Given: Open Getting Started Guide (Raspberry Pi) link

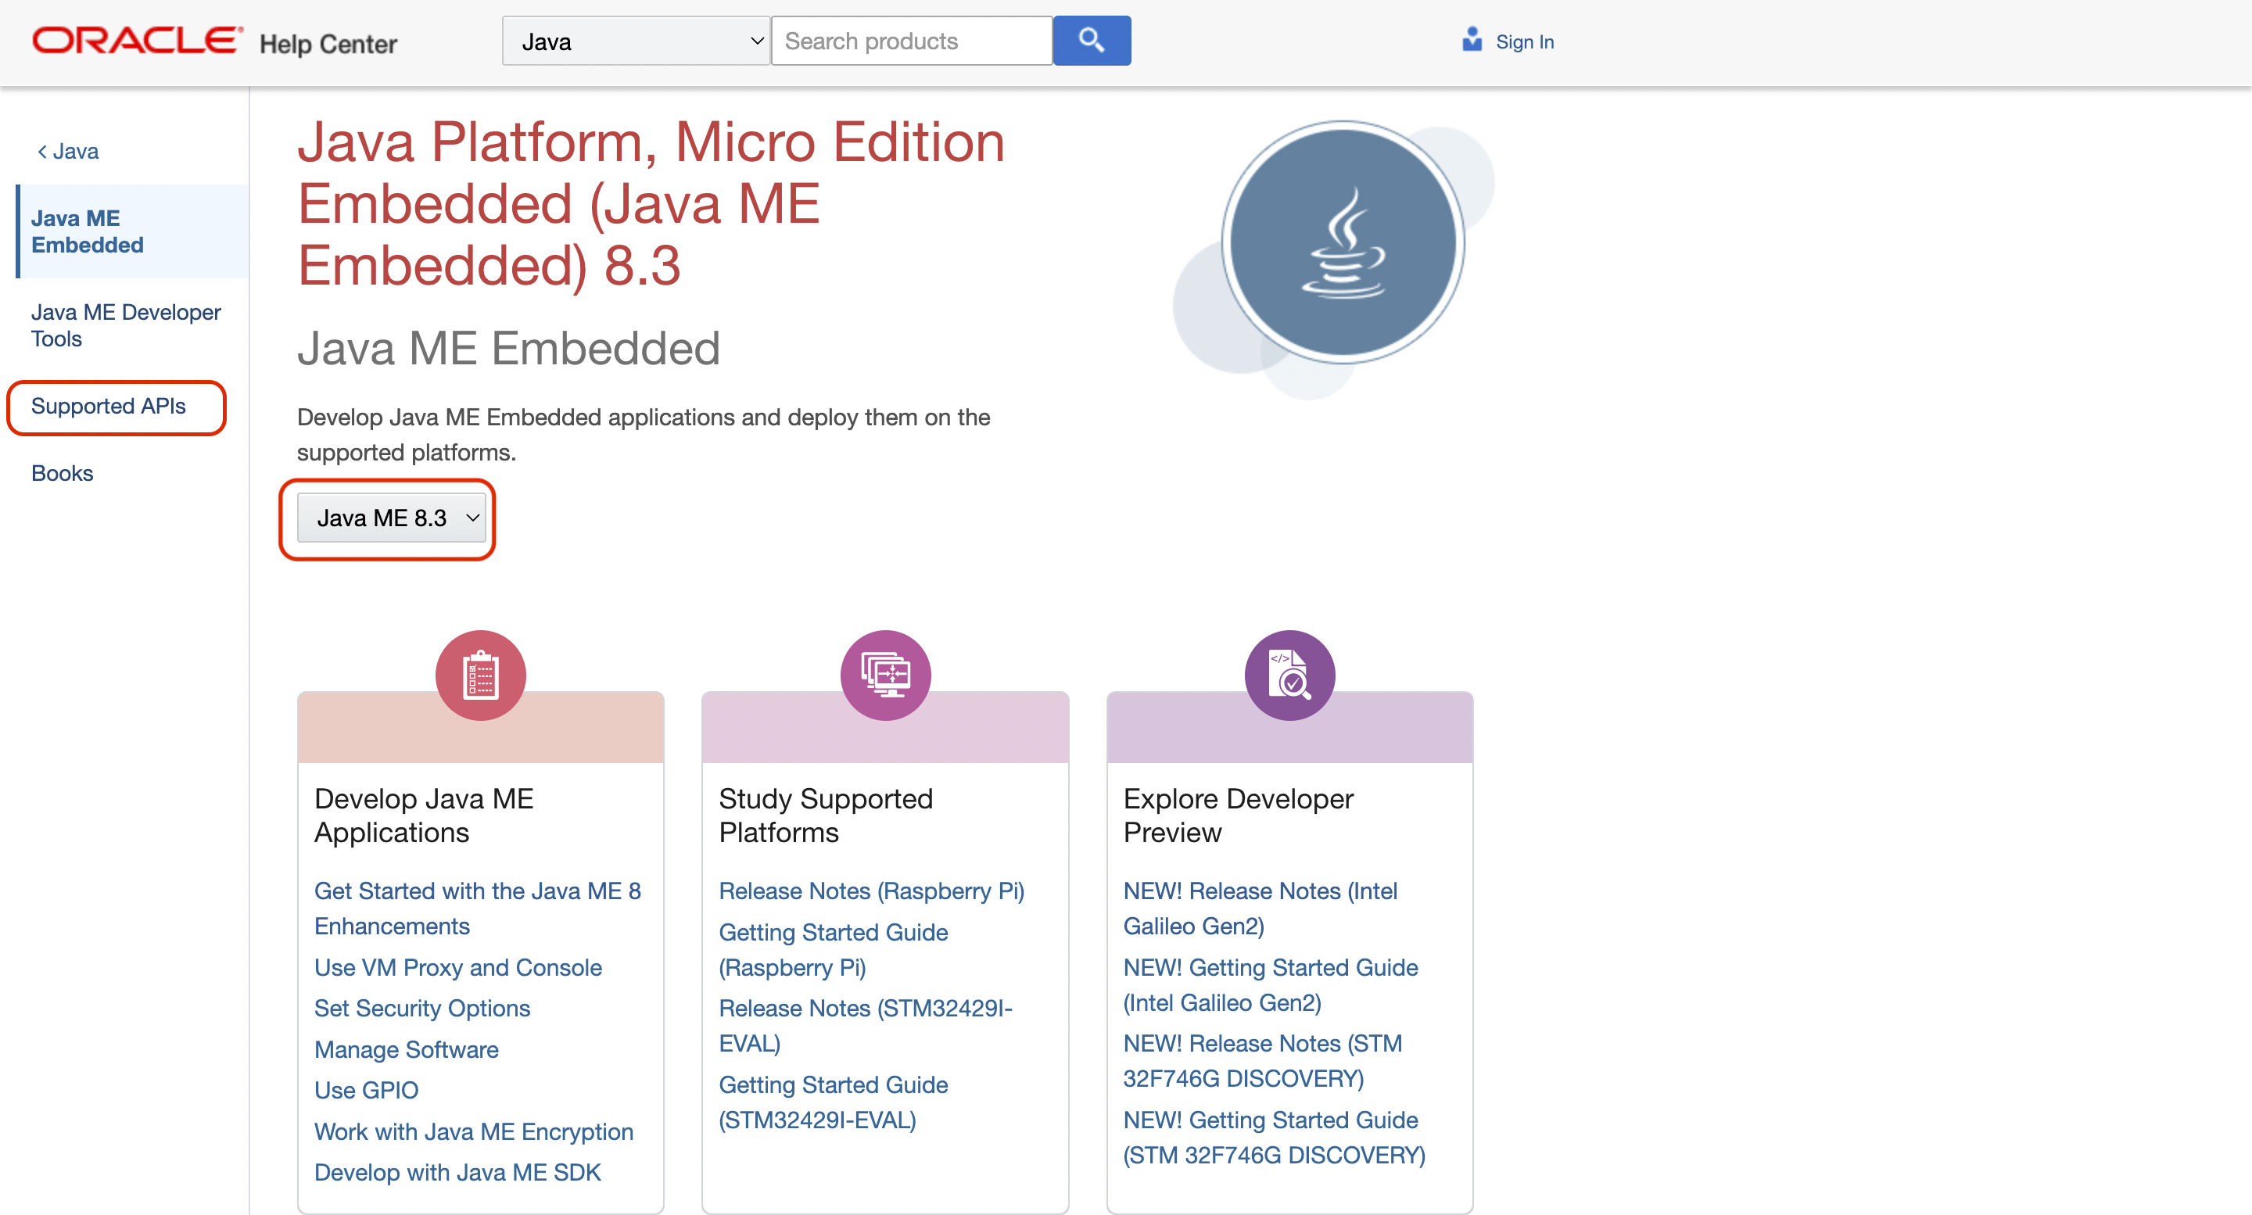Looking at the screenshot, I should click(833, 950).
